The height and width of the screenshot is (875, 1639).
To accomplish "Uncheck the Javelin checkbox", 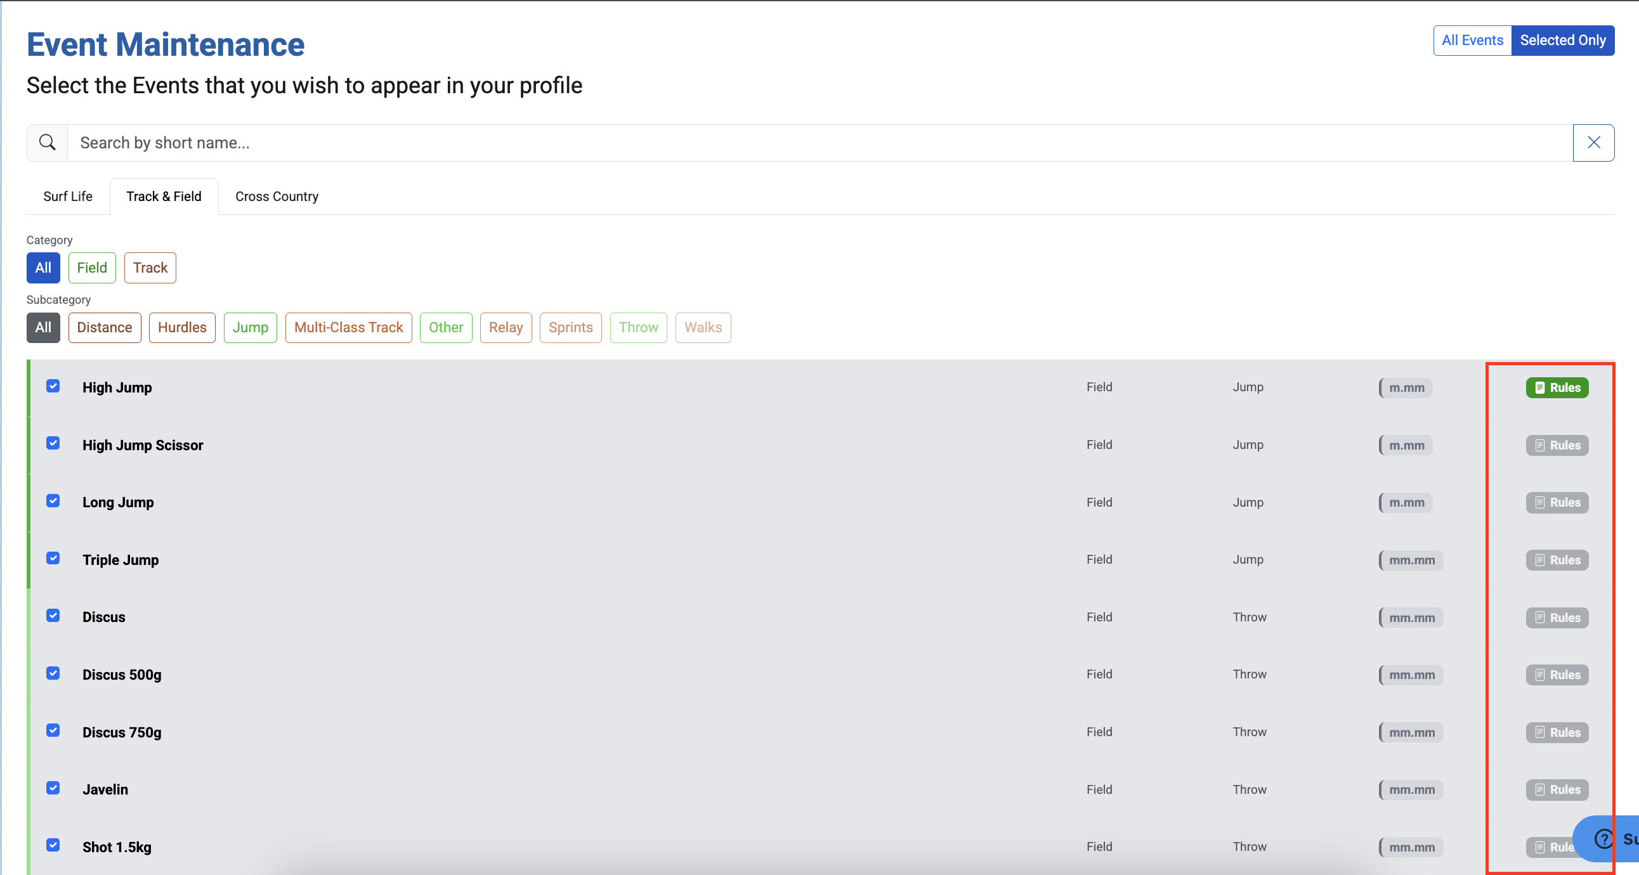I will (x=53, y=788).
